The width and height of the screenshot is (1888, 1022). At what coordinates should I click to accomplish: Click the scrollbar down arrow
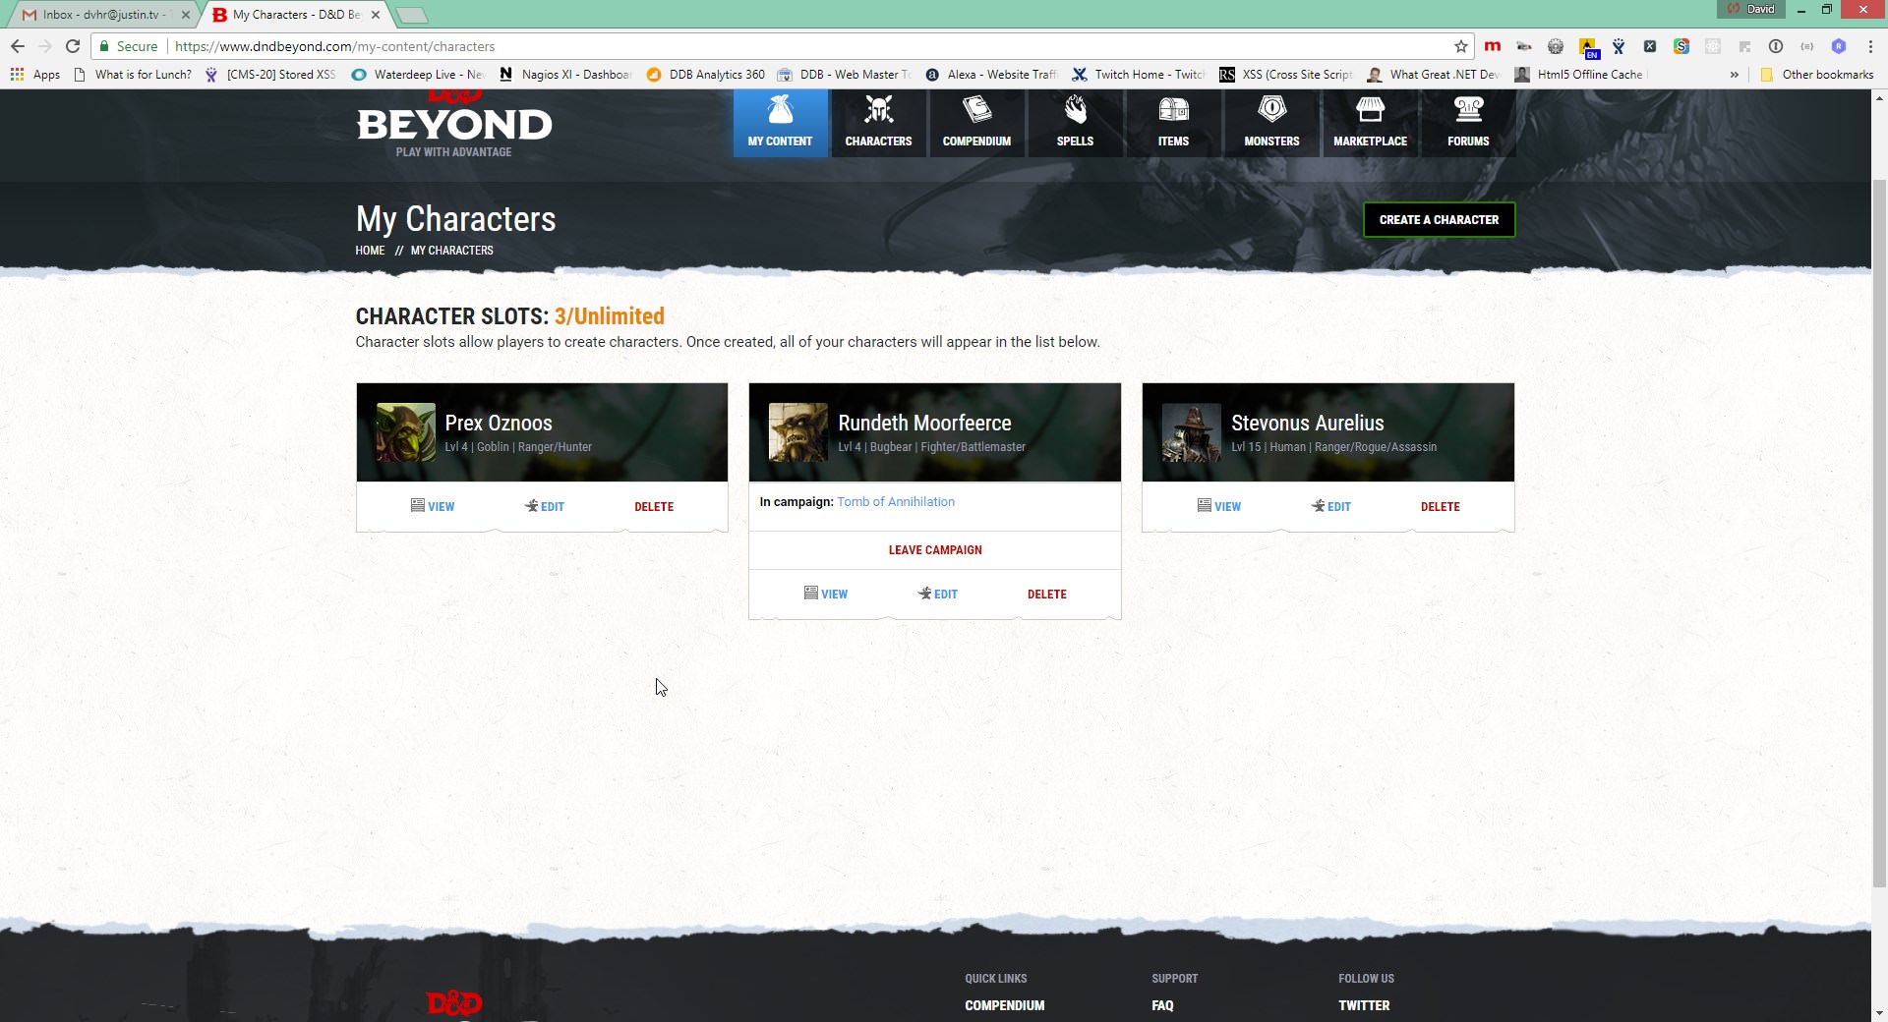1879,1013
